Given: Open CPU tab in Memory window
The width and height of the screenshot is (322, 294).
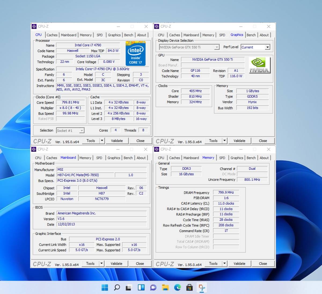Looking at the screenshot, I should coord(161,158).
